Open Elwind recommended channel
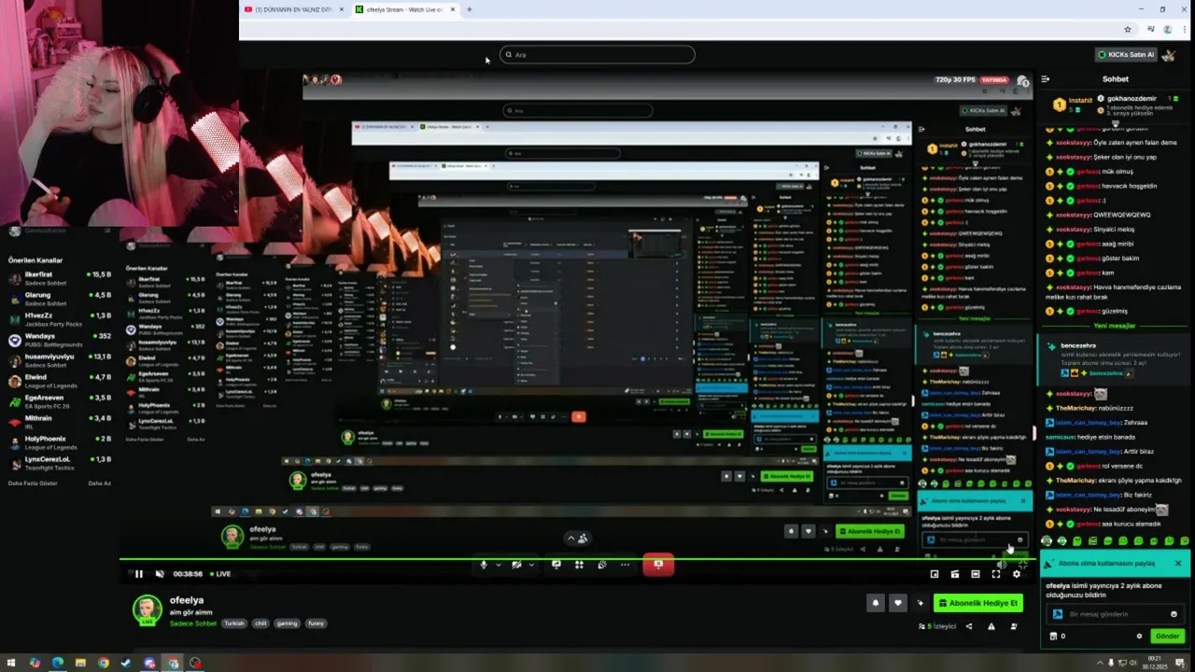 tap(60, 381)
